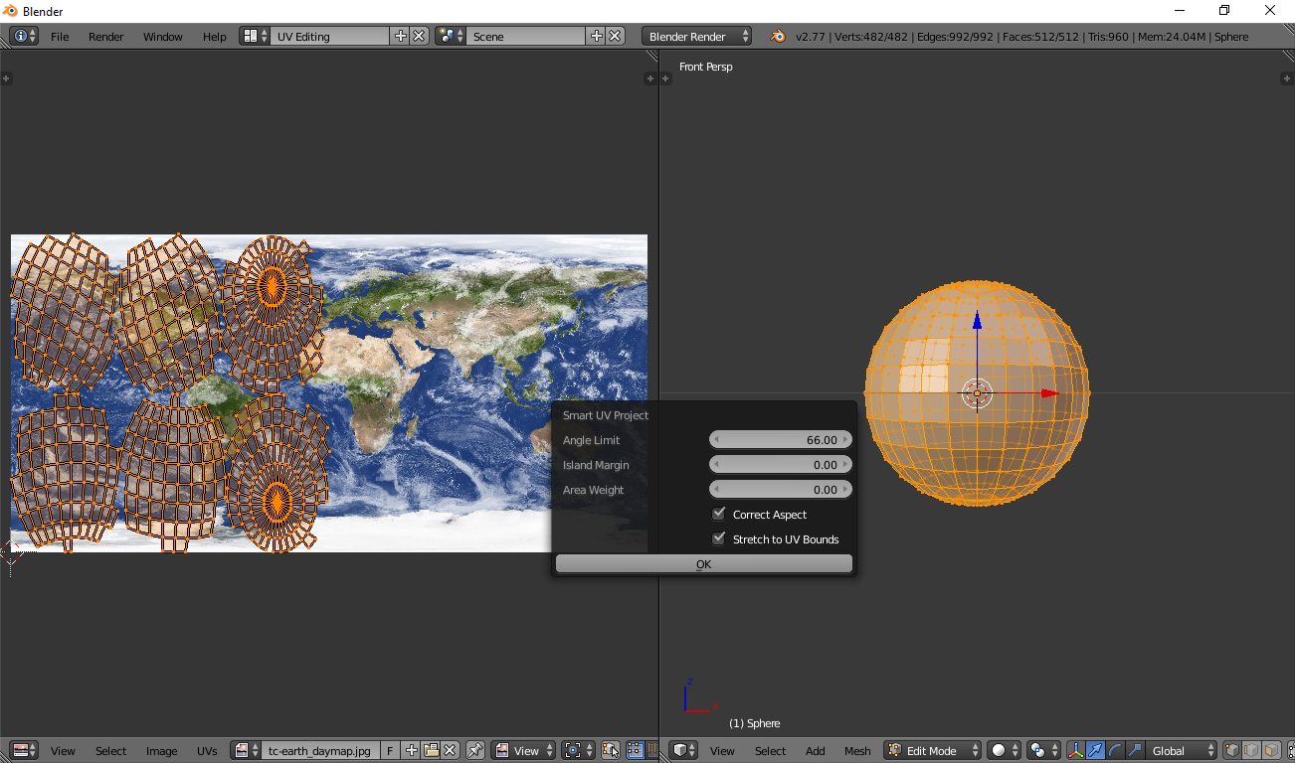Viewport: 1295px width, 763px height.
Task: Open the Edit Mode dropdown
Action: click(x=932, y=751)
